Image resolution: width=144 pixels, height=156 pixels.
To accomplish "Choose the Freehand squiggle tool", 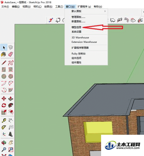I will coord(11,63).
